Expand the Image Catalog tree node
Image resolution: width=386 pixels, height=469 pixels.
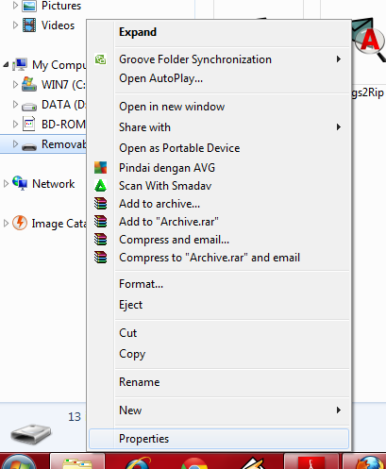(6, 223)
